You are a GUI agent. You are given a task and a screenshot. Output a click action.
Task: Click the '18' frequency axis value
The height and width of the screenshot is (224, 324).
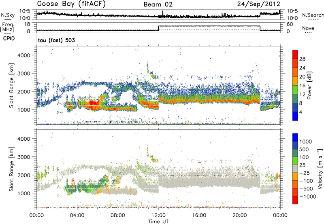click(27, 24)
